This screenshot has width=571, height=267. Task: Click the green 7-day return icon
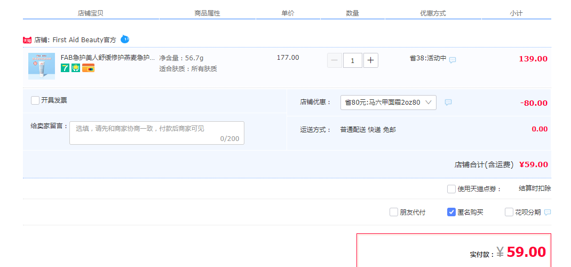(65, 68)
